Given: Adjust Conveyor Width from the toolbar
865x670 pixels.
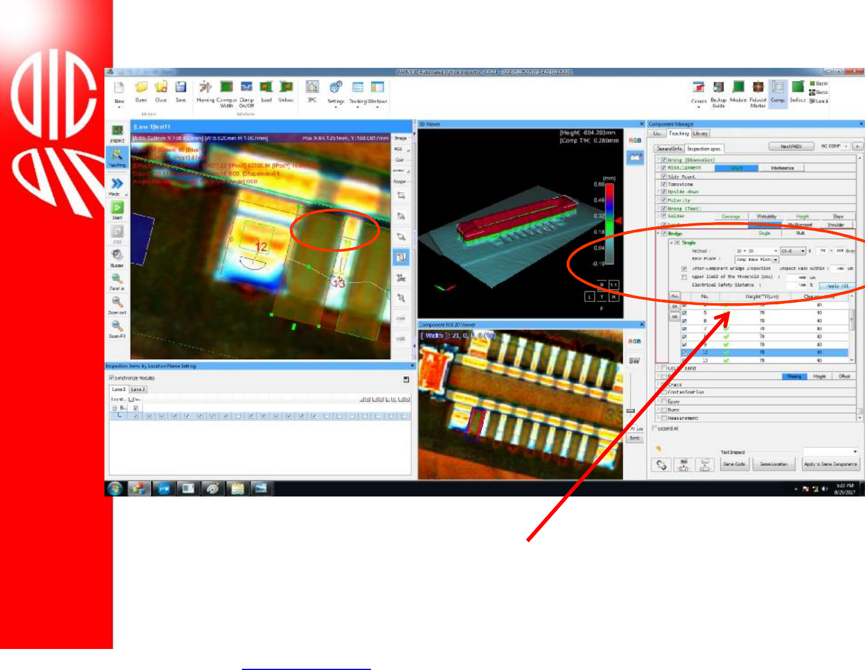Looking at the screenshot, I should coord(226,94).
